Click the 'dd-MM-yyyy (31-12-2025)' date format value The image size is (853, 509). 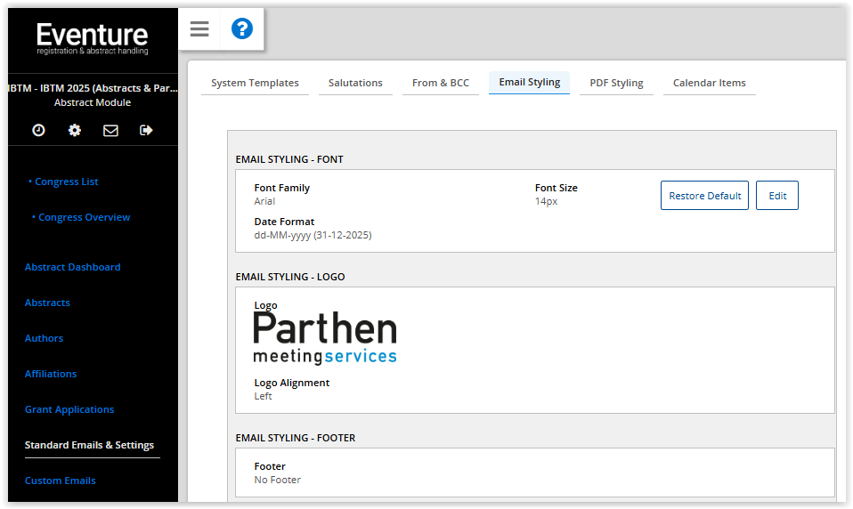313,235
